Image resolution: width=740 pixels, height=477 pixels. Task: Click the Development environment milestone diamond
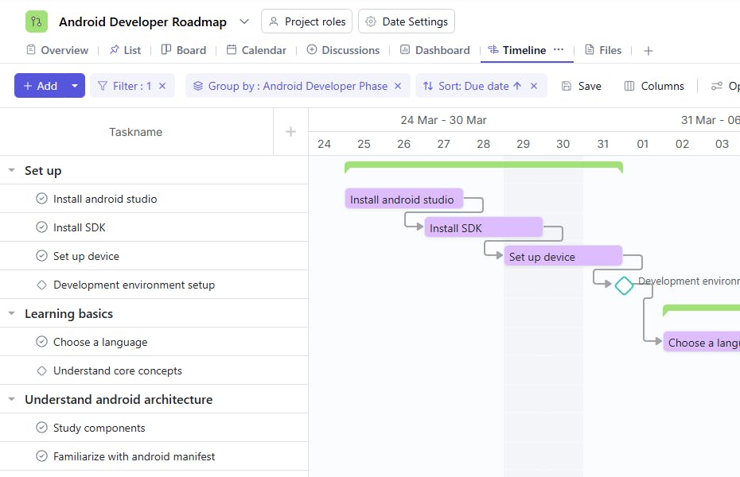tap(624, 285)
